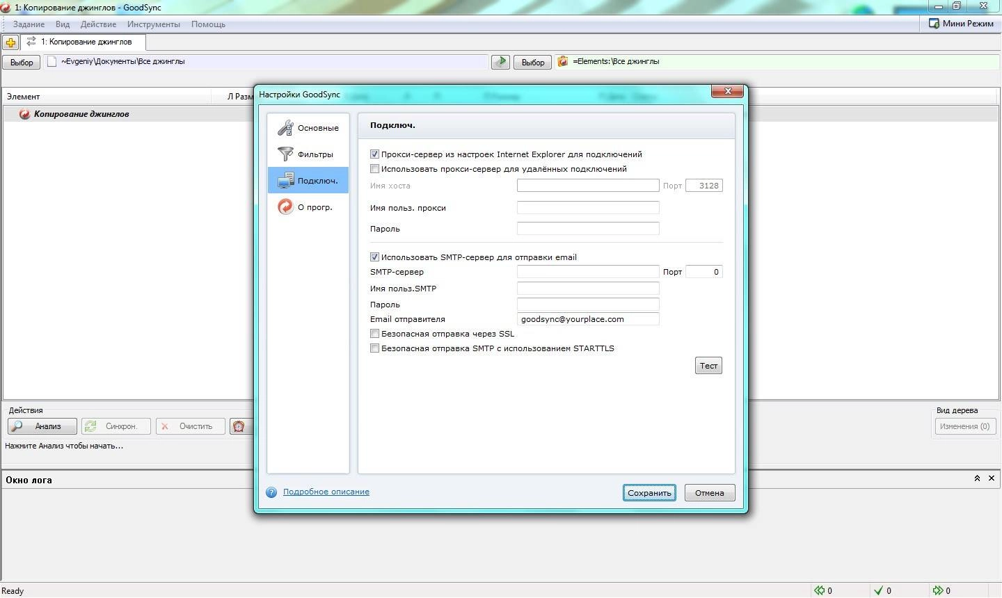Click the Мини Режим button
Viewport: 1002px width, 598px height.
(x=961, y=24)
